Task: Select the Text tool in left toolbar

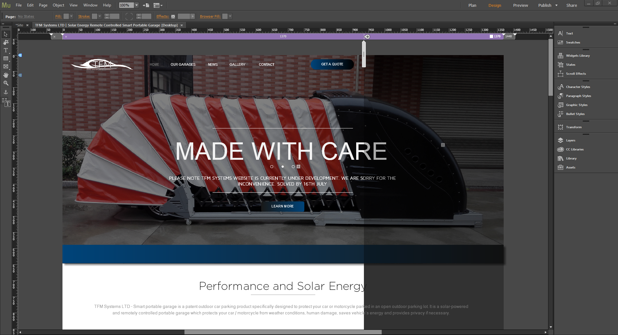Action: click(6, 50)
